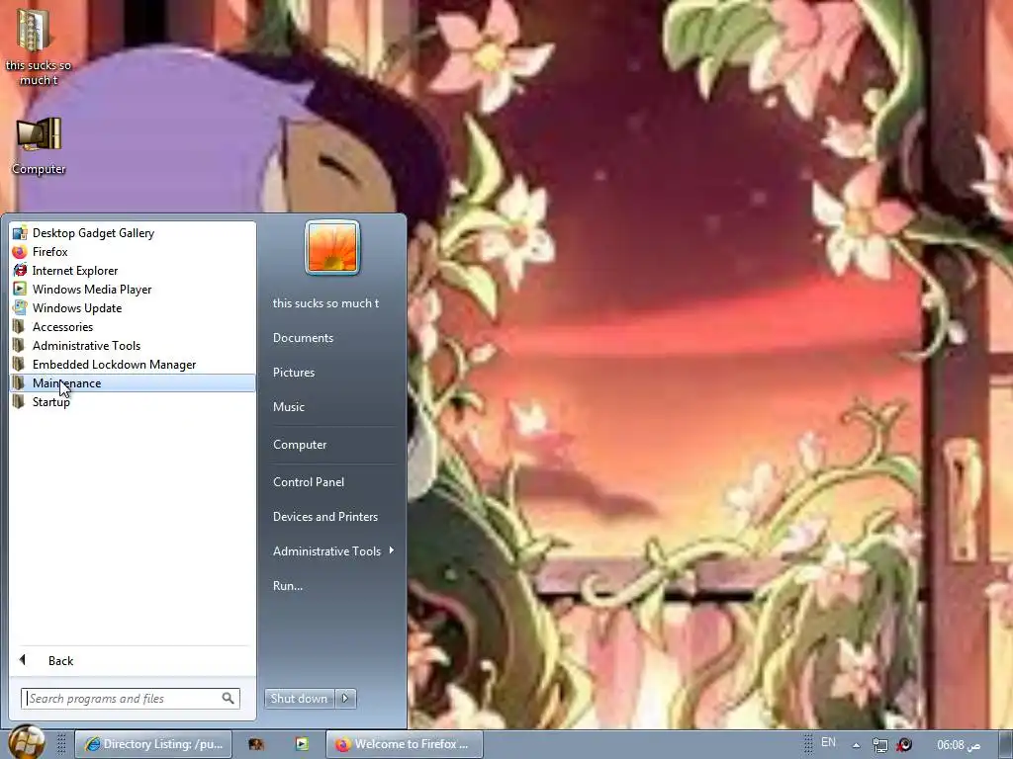Viewport: 1013px width, 759px height.
Task: Open the shut down options arrow
Action: tap(345, 699)
